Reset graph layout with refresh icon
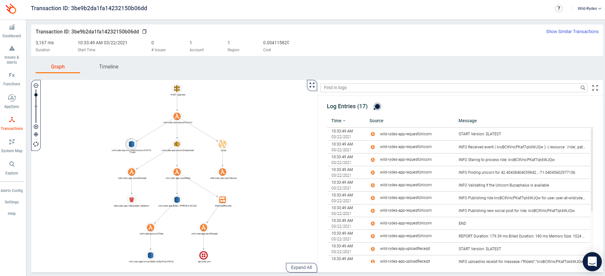This screenshot has height=276, width=605. [x=36, y=144]
